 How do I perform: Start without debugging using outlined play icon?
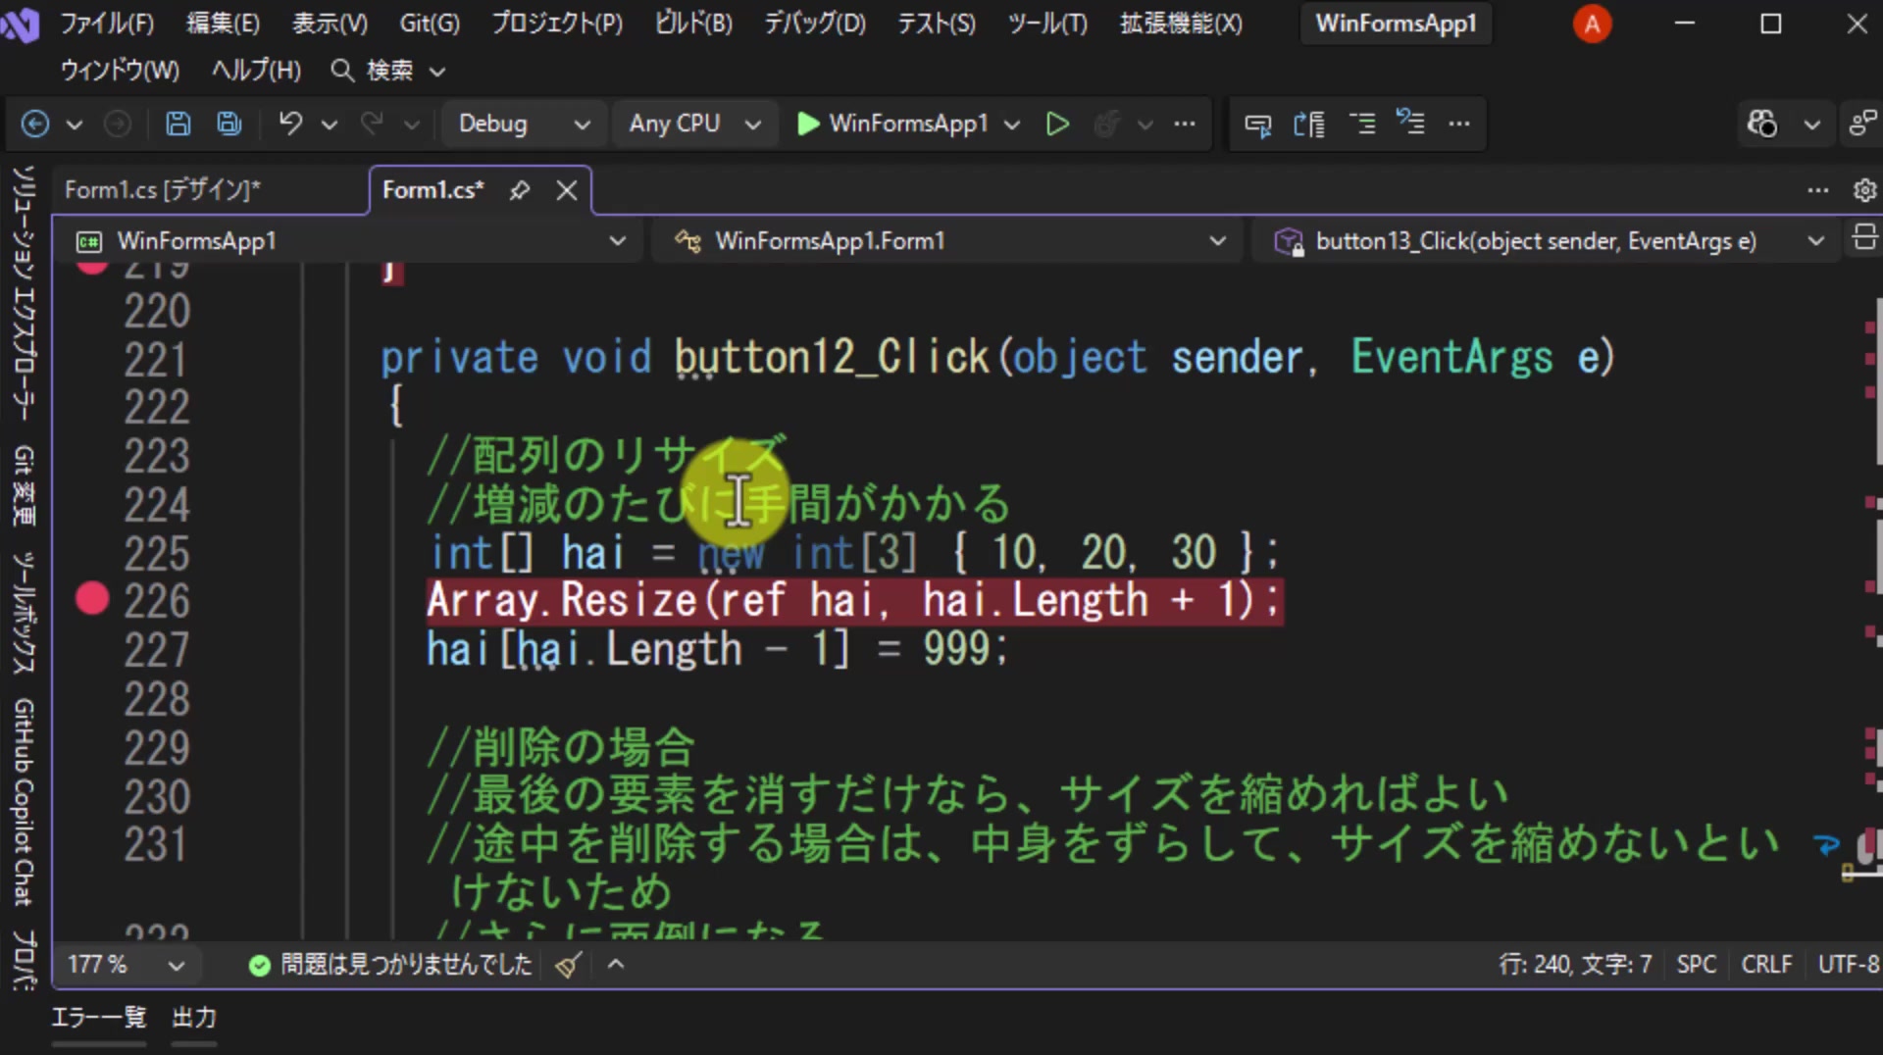(x=1057, y=124)
